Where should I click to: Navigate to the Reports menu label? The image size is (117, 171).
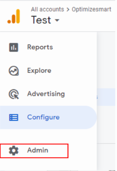tap(40, 47)
